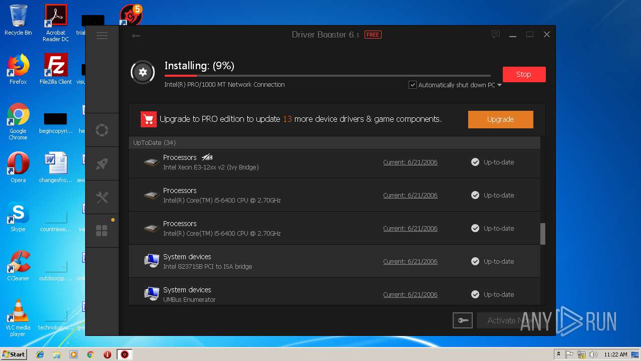This screenshot has width=641, height=361.
Task: Click the taskbar clock showing 11:22 AM
Action: (615, 354)
